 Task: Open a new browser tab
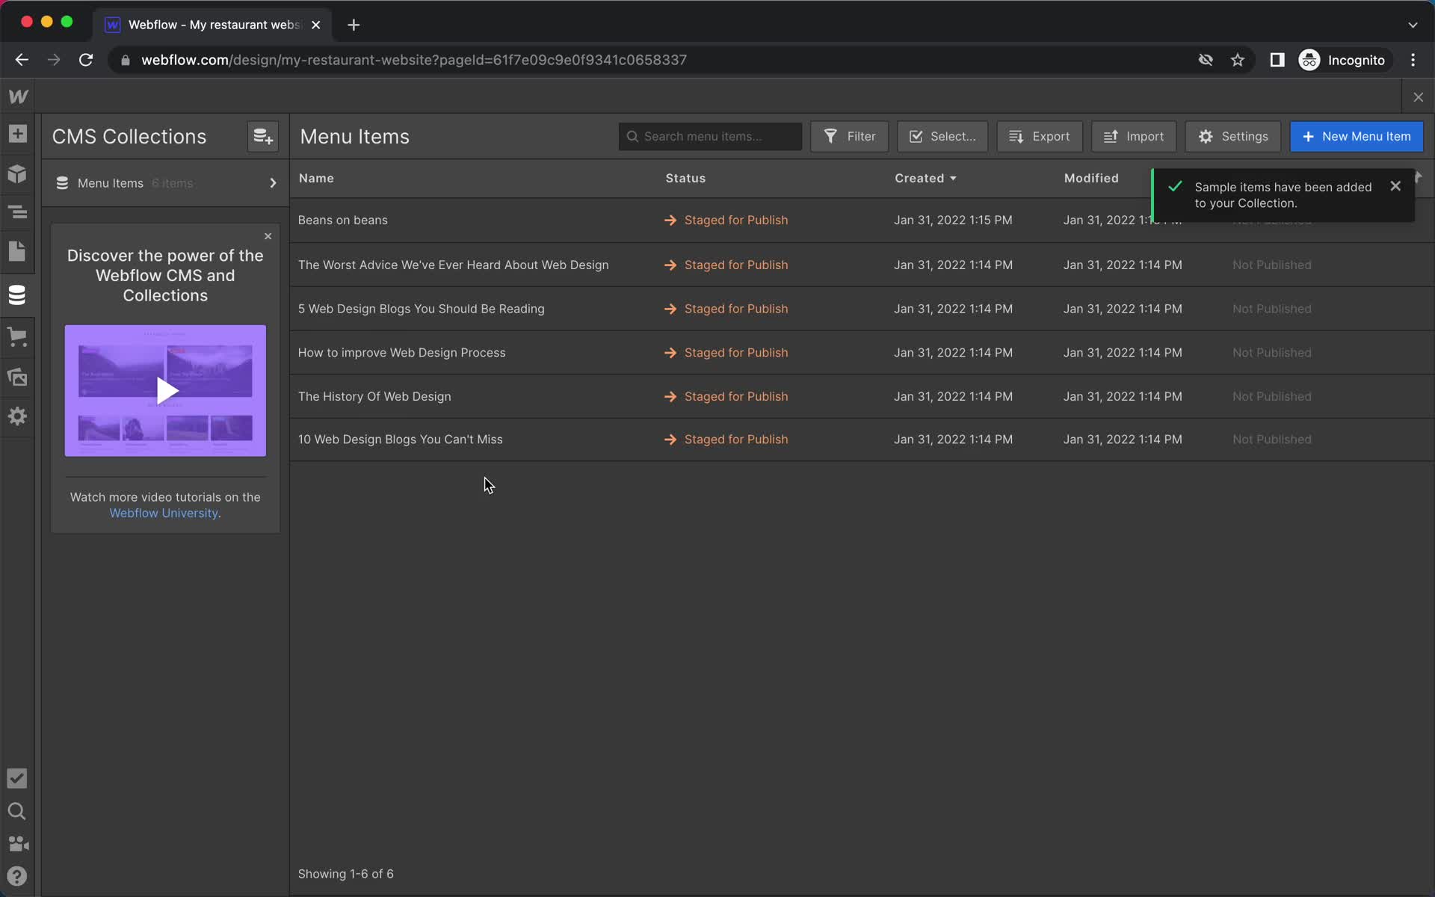354,25
